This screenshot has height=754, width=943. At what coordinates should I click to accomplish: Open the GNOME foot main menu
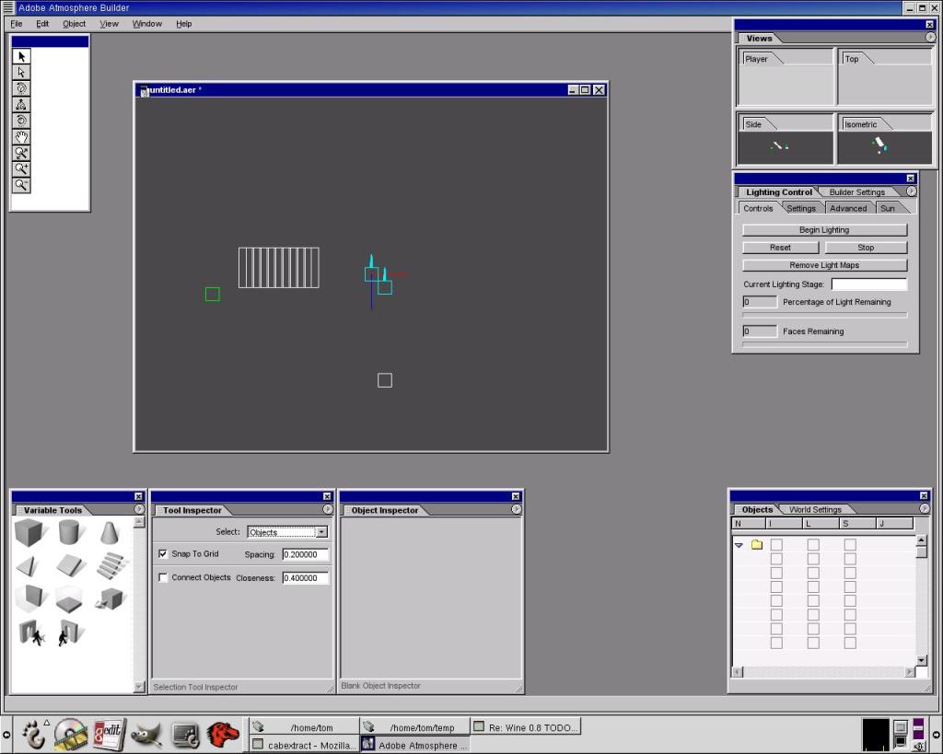click(x=34, y=734)
